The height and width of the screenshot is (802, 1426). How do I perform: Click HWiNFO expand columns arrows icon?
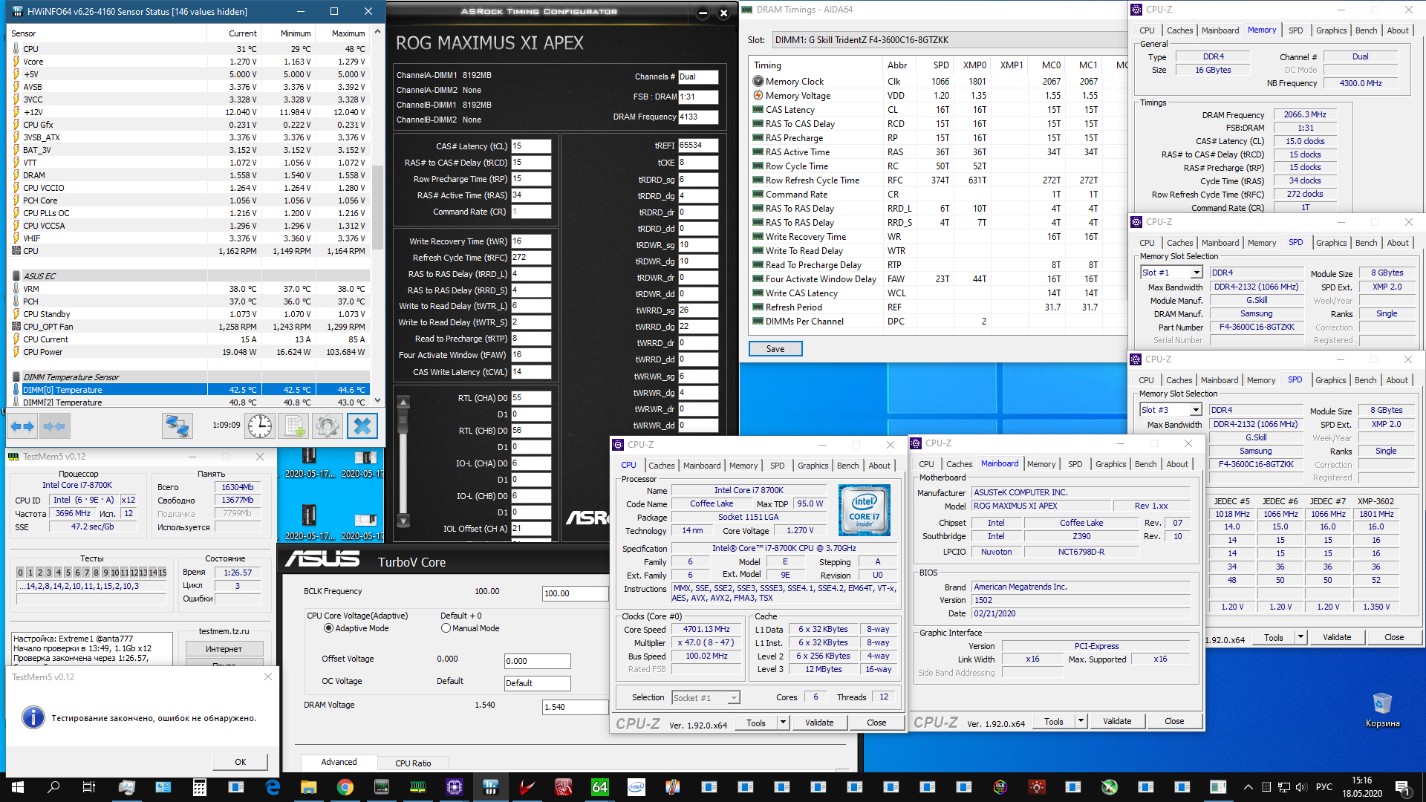point(22,426)
